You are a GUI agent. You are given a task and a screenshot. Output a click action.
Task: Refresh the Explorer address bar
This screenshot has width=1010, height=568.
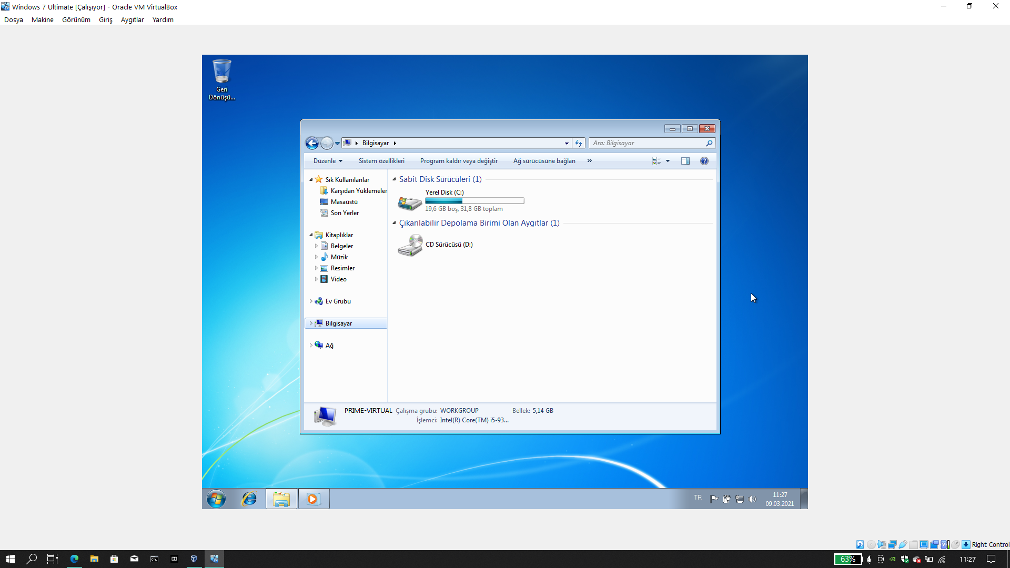[579, 143]
